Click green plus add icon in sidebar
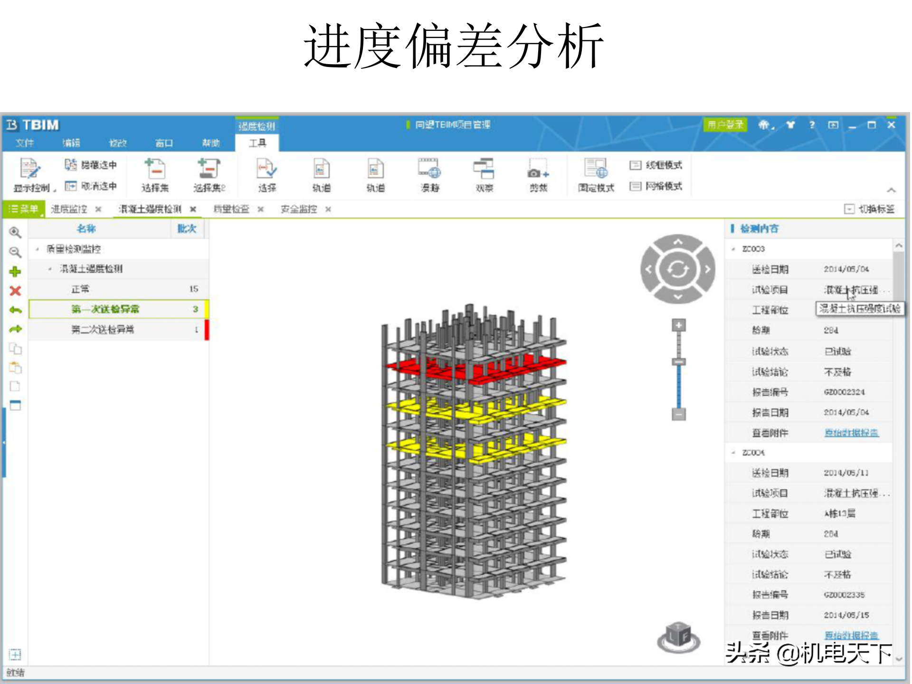Screen dimensions: 912x684 [x=15, y=272]
